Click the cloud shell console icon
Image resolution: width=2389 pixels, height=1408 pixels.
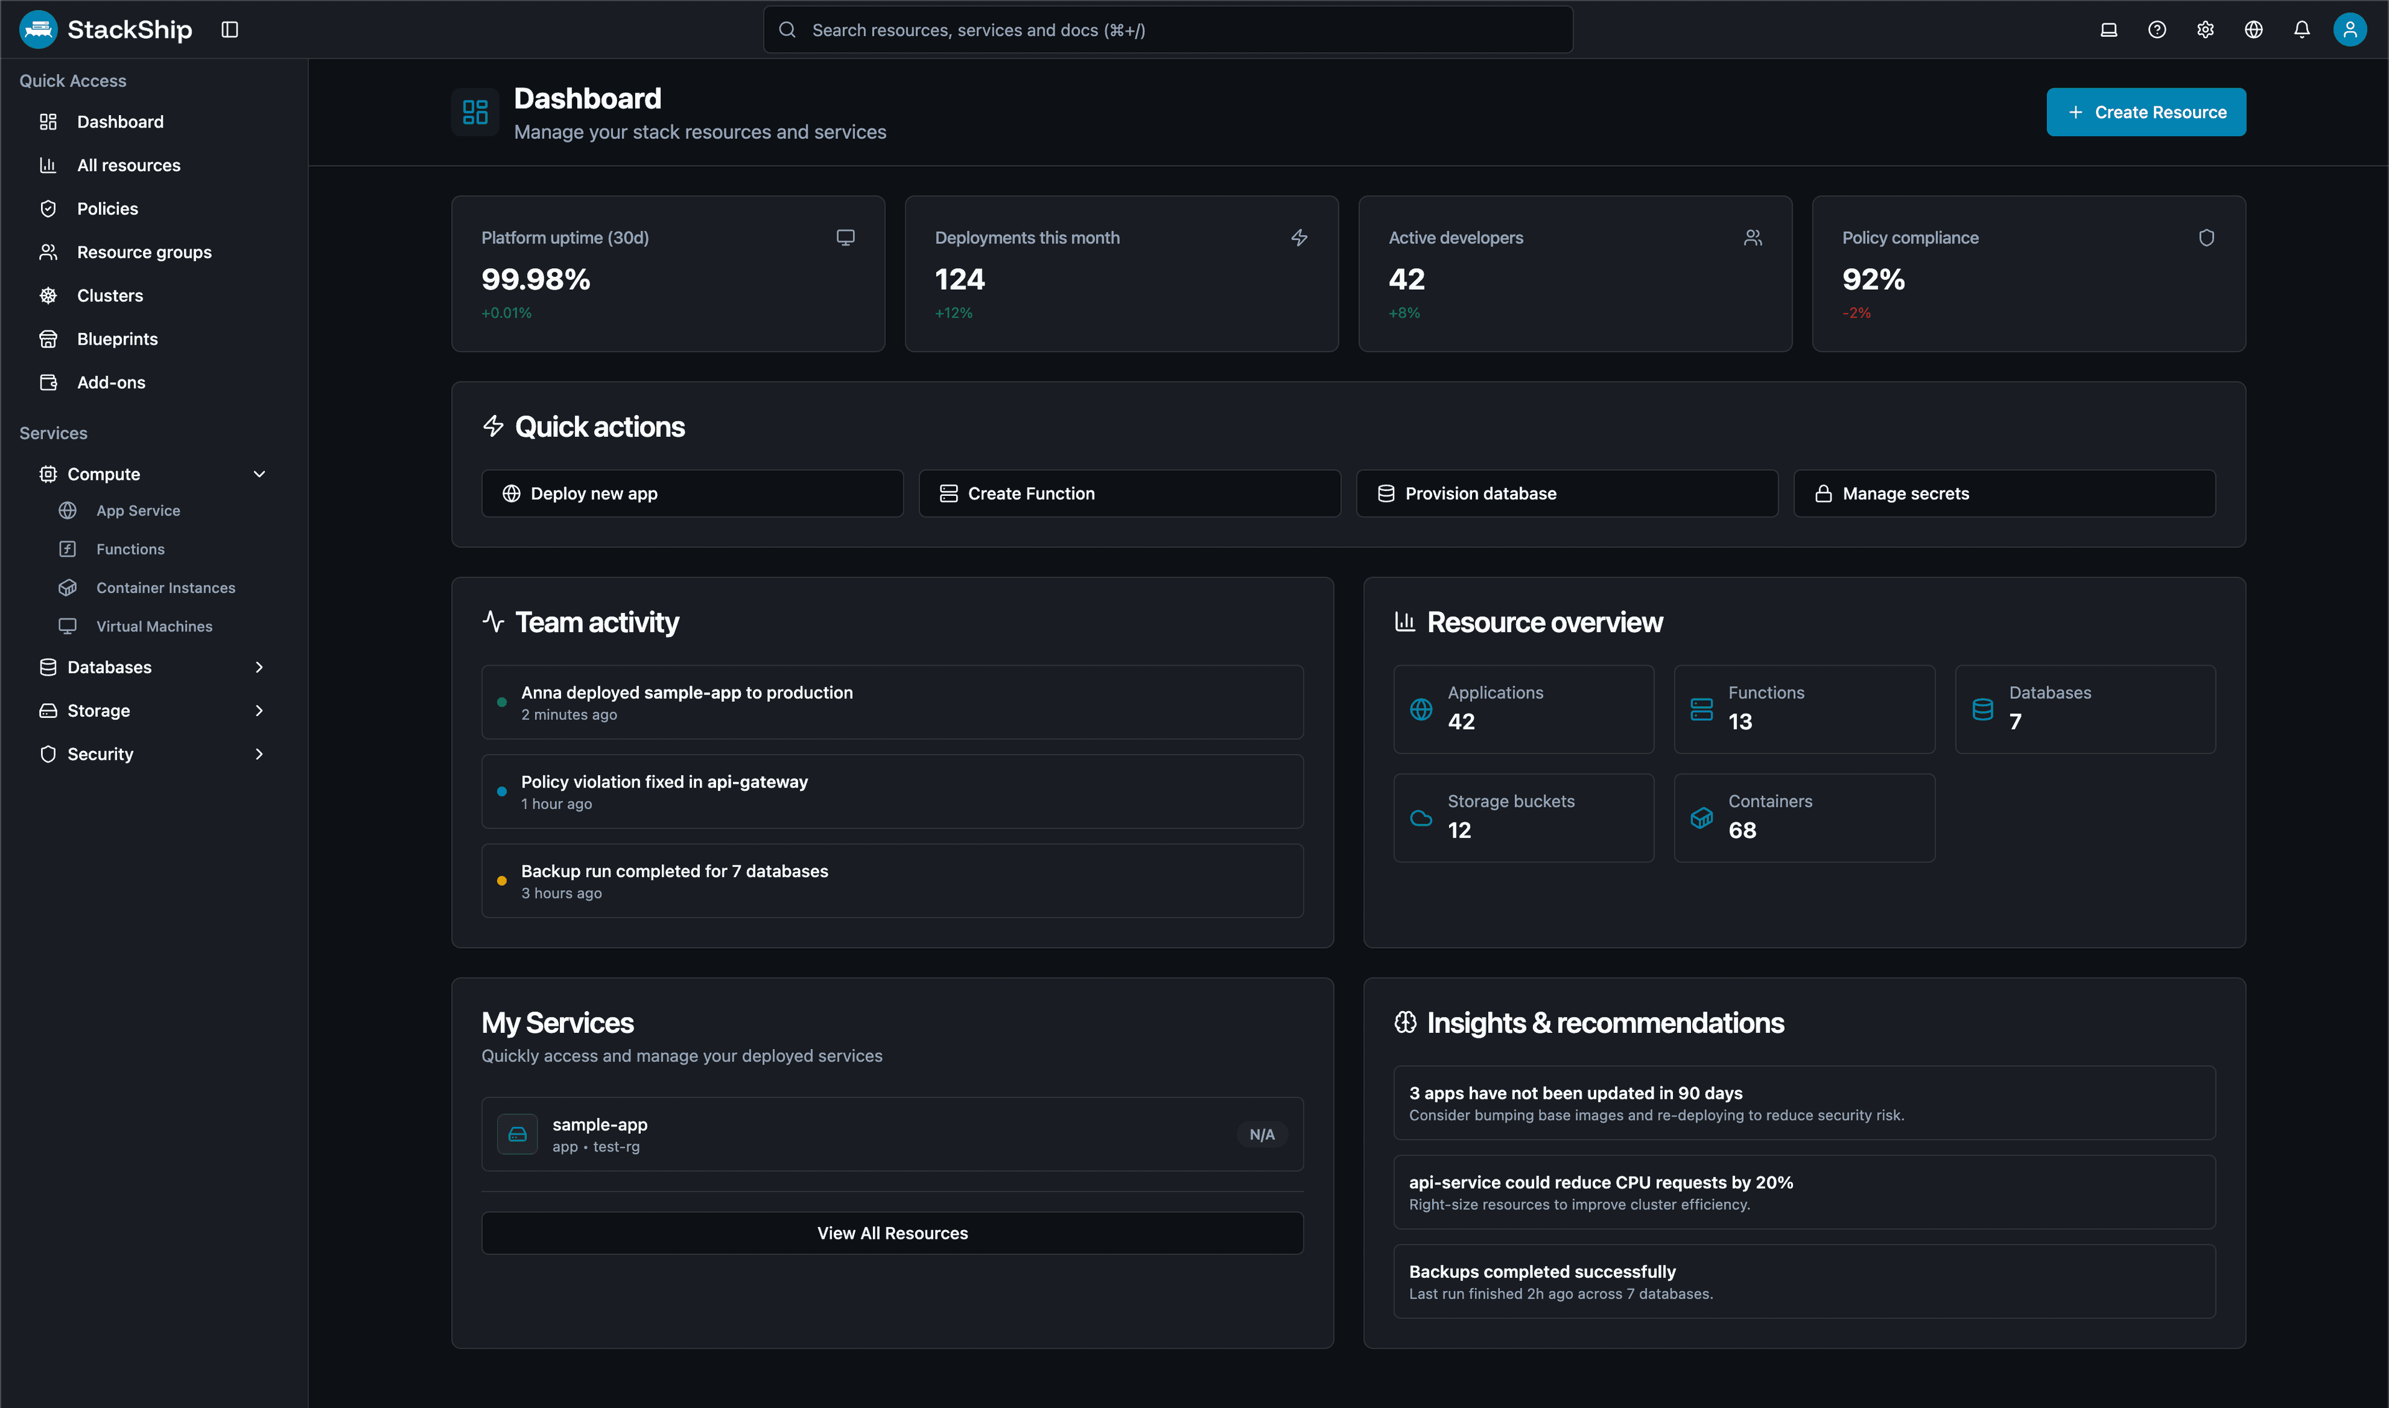tap(2108, 29)
